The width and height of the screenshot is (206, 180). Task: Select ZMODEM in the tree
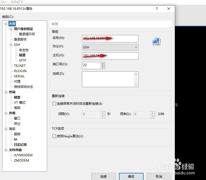coord(21,160)
